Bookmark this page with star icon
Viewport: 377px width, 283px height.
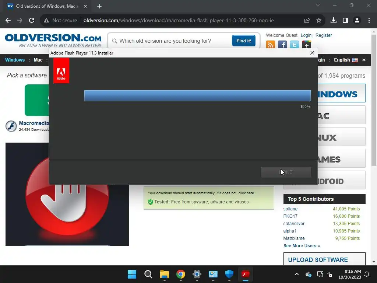click(319, 21)
